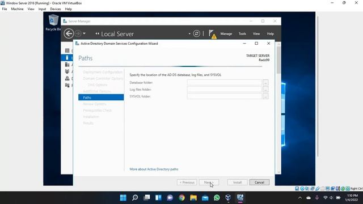The width and height of the screenshot is (363, 204).
Task: Browse for the Database folder path
Action: 265,83
